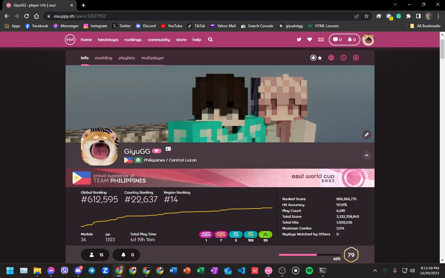Viewport: 445px width, 278px height.
Task: Open the store nav item
Action: point(181,40)
